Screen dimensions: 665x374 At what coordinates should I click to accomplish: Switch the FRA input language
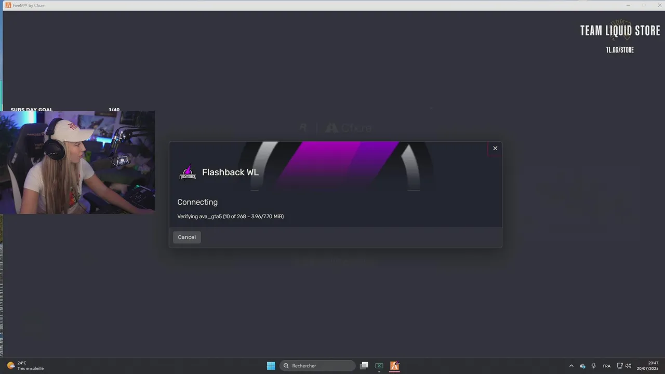[606, 366]
